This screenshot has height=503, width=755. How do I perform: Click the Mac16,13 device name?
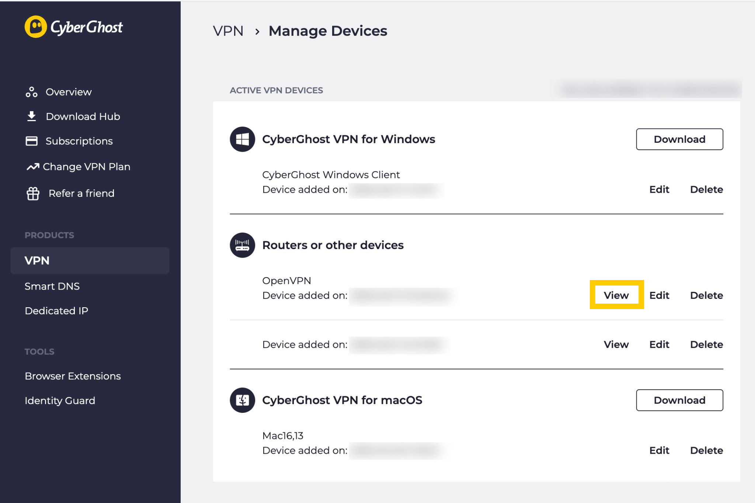(x=283, y=436)
